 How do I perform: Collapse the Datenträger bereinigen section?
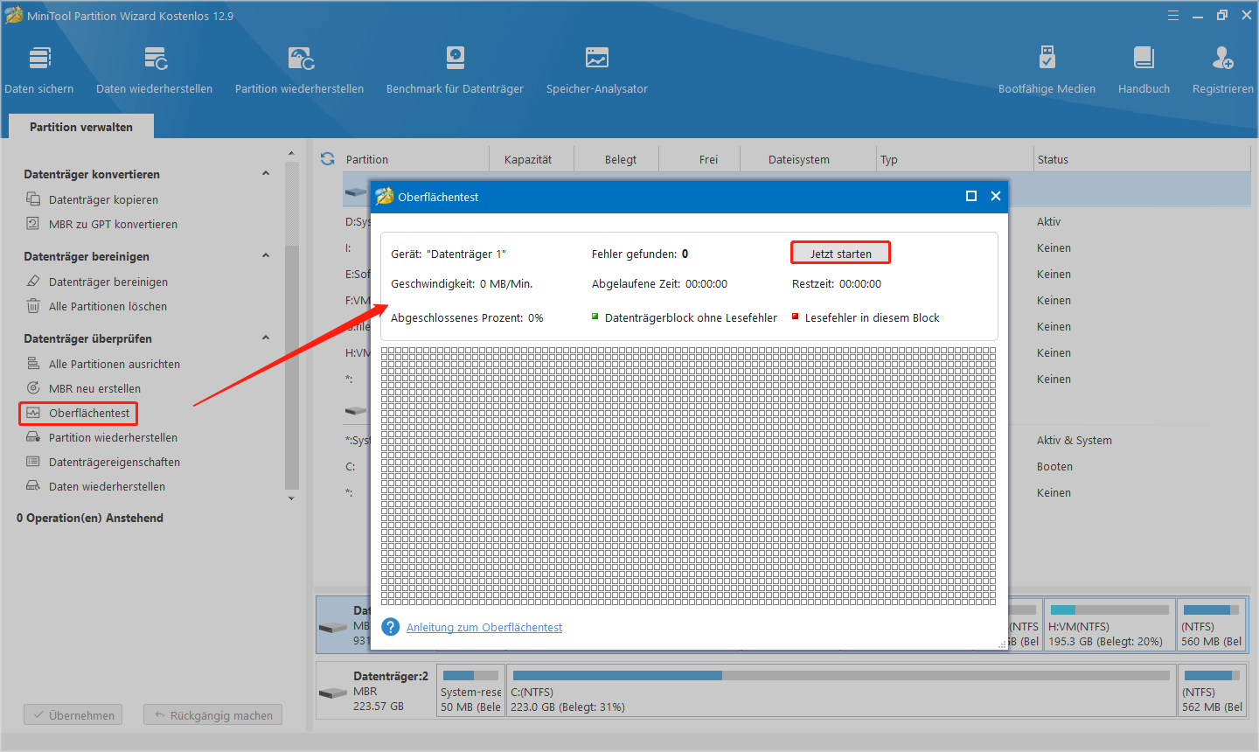pos(266,256)
